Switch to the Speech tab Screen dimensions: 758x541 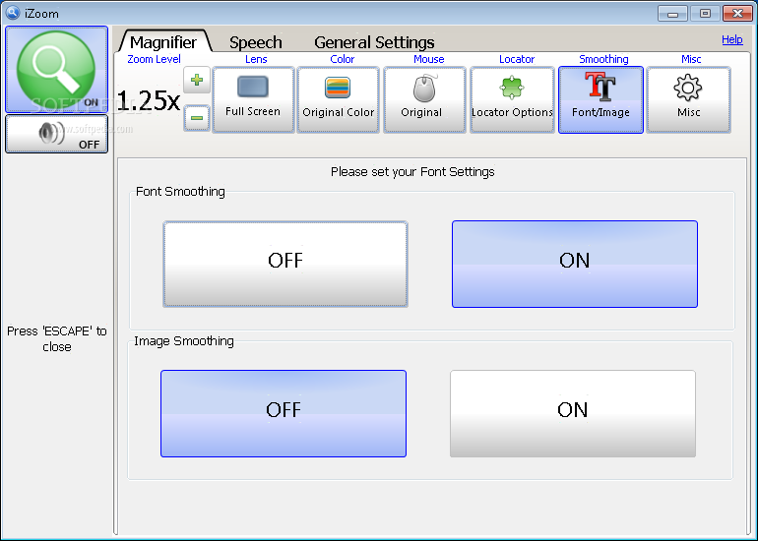click(255, 42)
